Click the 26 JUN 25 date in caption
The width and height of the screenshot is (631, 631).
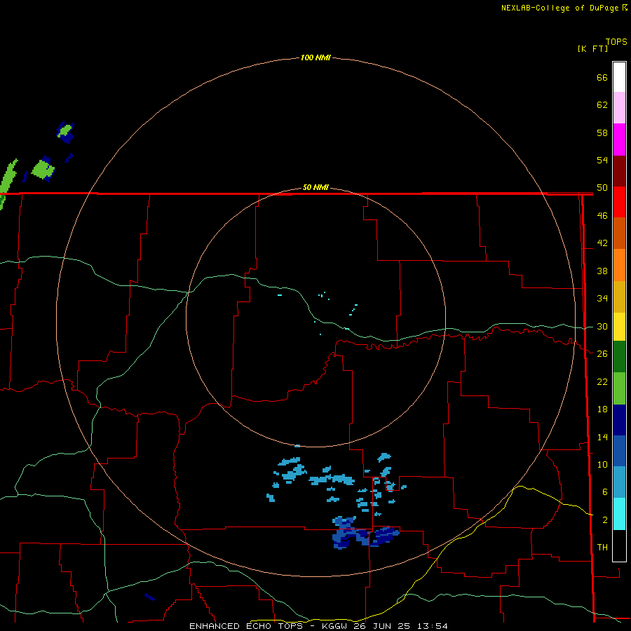pos(381,626)
